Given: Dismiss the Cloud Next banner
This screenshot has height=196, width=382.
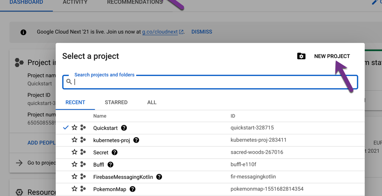Looking at the screenshot, I should (202, 32).
